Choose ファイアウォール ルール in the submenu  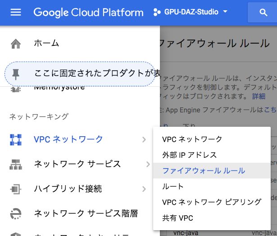[x=212, y=171]
